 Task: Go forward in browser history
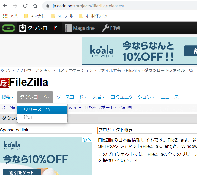(15, 6)
